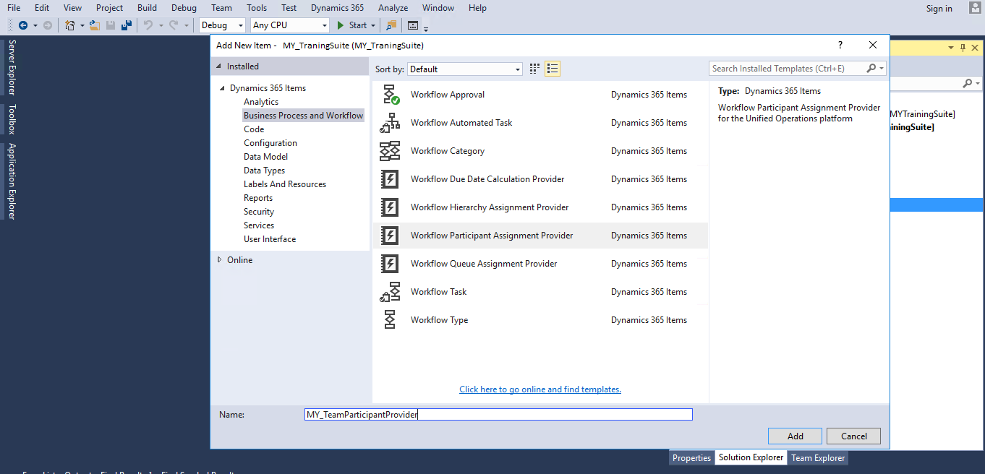This screenshot has height=474, width=985.
Task: Select the Workflow Type template icon
Action: [x=390, y=319]
